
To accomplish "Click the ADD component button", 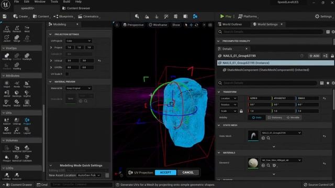I will point(314,56).
